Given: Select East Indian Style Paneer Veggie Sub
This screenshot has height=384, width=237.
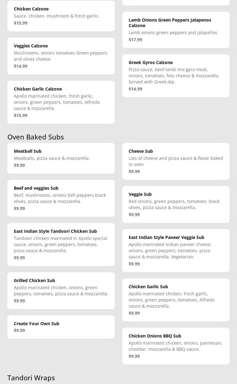Looking at the screenshot, I should [x=176, y=250].
